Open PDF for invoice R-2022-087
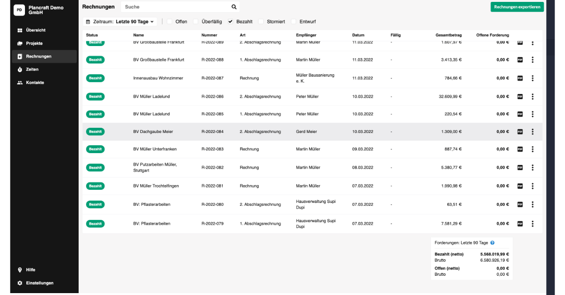This screenshot has width=565, height=295. [x=520, y=78]
